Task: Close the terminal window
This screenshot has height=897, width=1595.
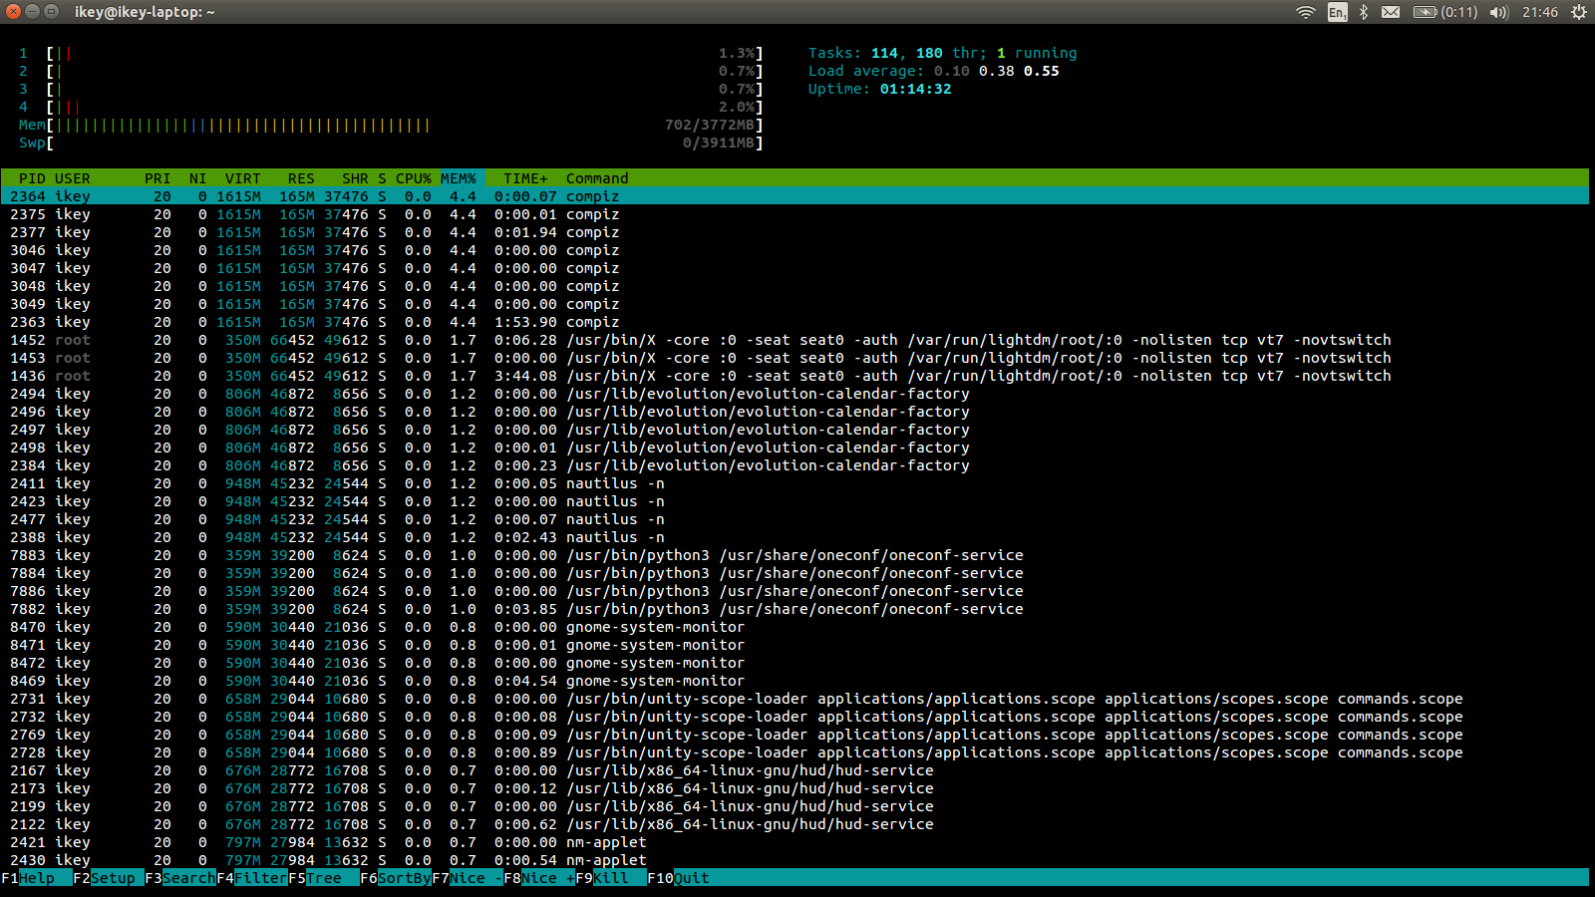Action: [13, 12]
